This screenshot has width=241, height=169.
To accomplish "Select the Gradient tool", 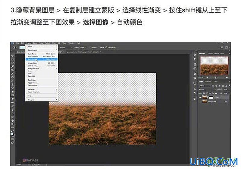I will pyautogui.click(x=12, y=95).
